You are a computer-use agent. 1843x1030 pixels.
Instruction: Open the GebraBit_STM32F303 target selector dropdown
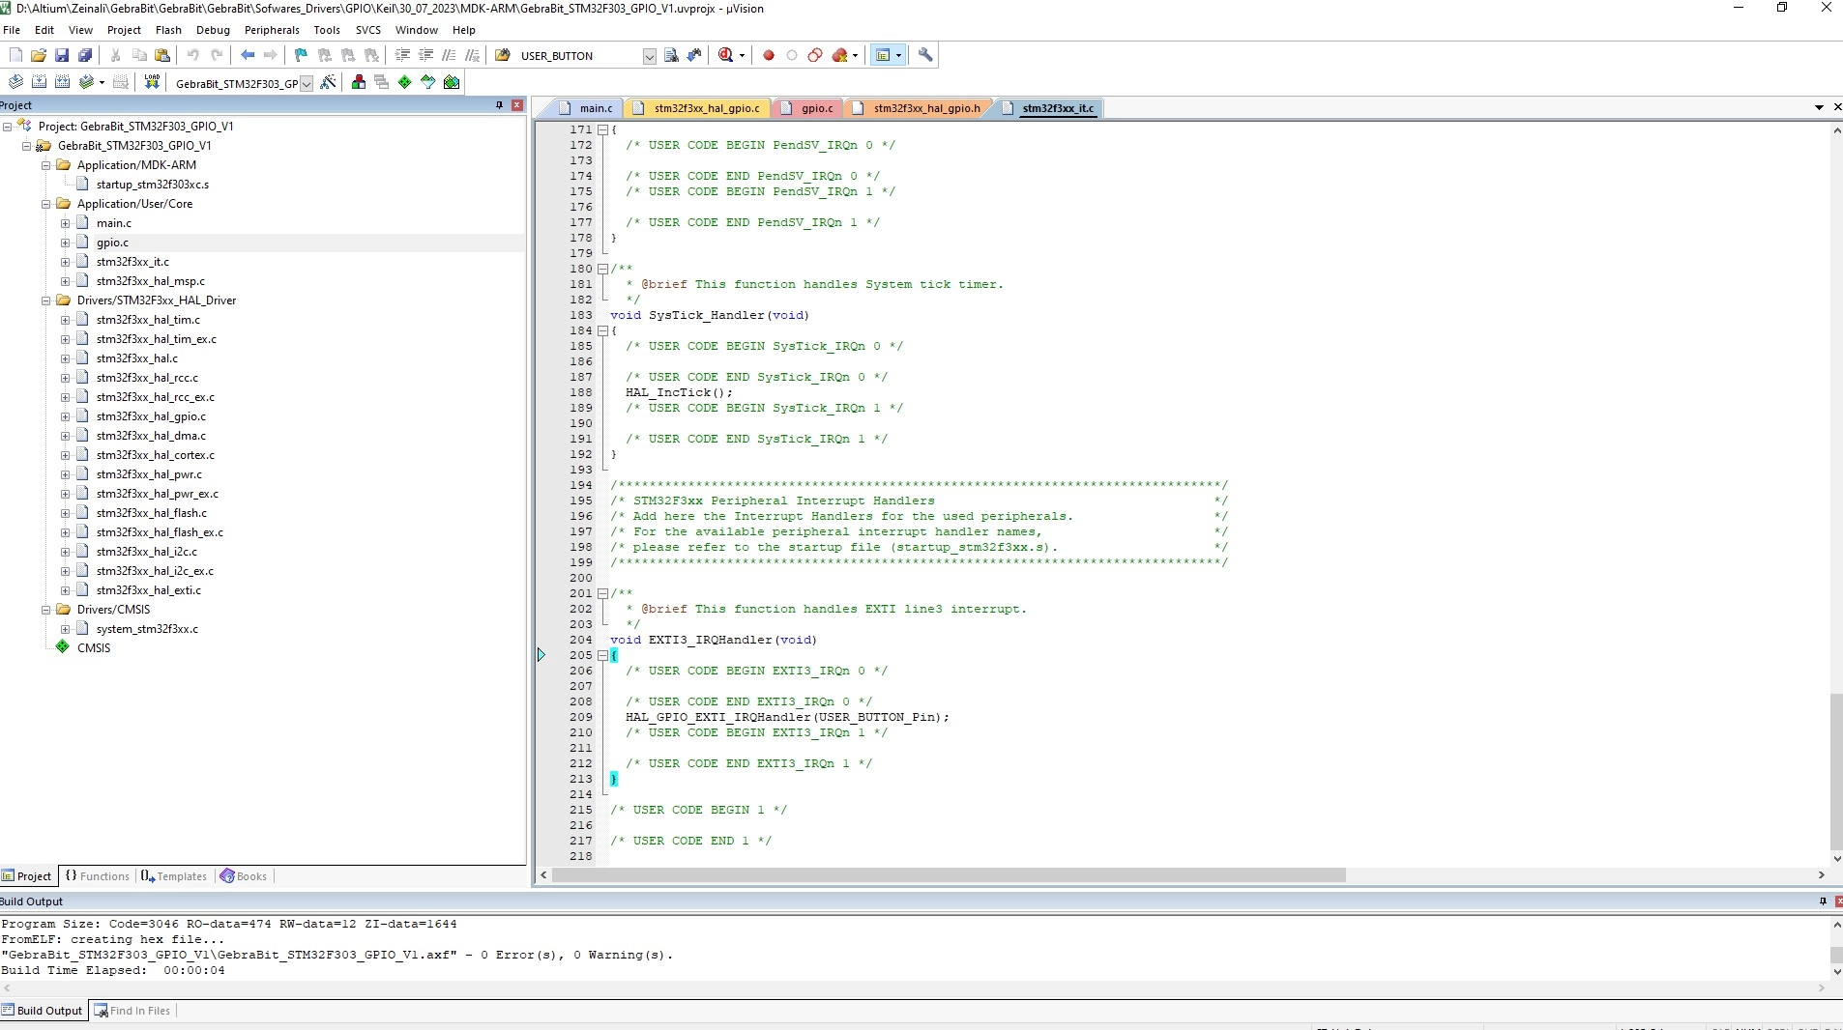click(307, 83)
